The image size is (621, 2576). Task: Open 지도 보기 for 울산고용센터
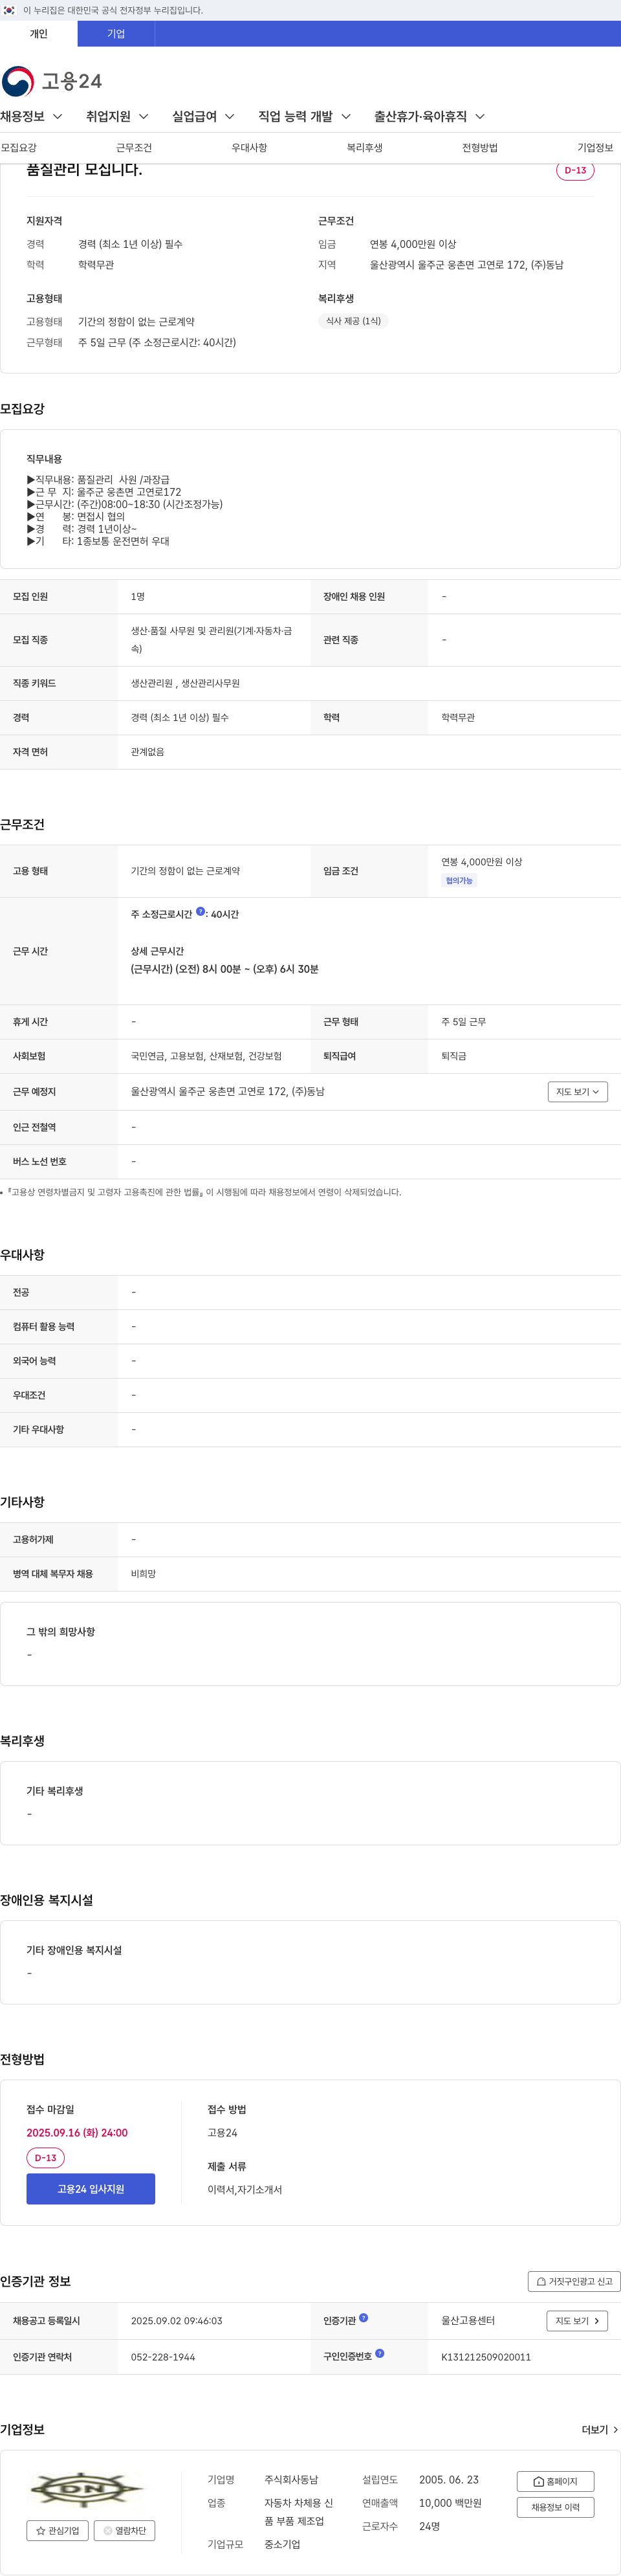pyautogui.click(x=577, y=2321)
